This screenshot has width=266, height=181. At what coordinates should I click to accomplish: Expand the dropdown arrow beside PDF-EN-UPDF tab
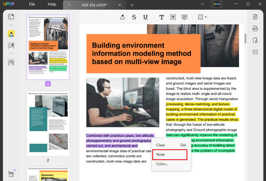click(x=69, y=5)
